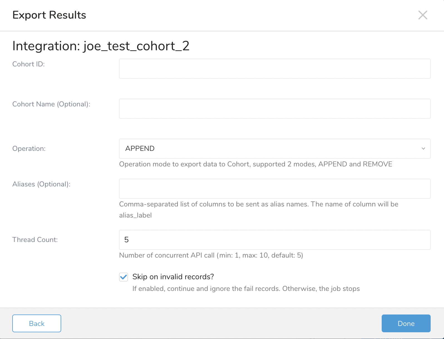Click the "Operation:" field label
This screenshot has height=339, width=444.
(x=29, y=149)
